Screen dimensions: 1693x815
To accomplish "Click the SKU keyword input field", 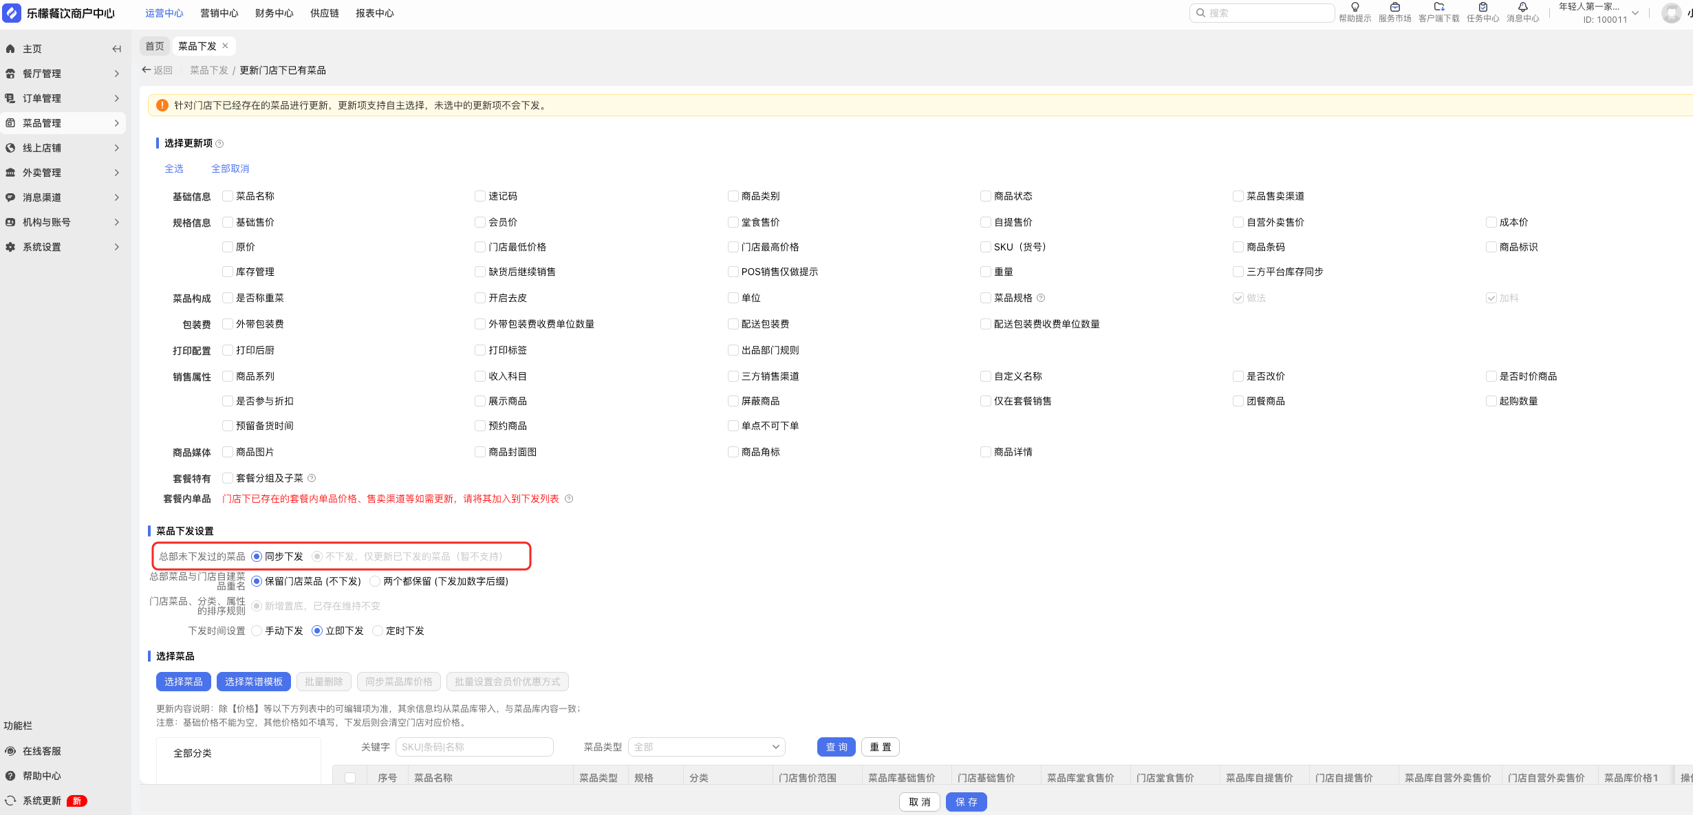I will [x=474, y=747].
